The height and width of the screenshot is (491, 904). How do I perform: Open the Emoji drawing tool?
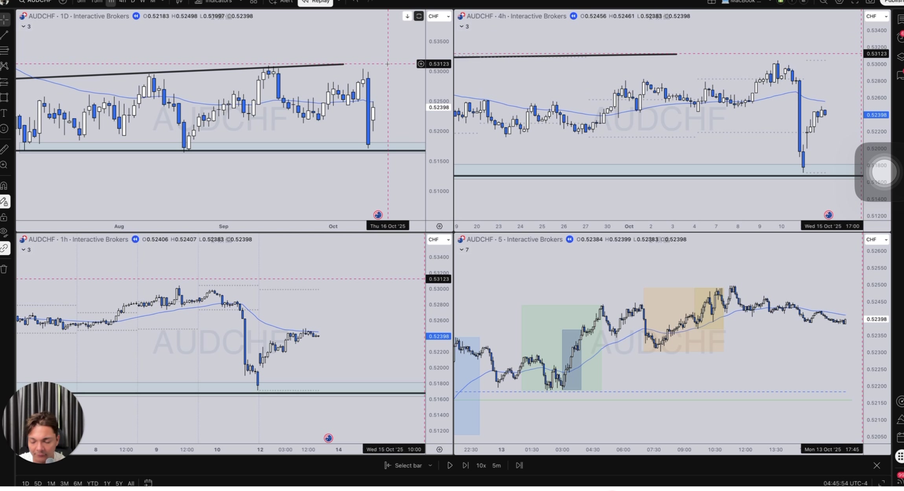point(5,129)
